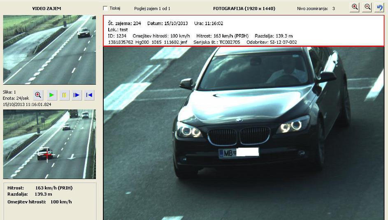Screen dimensions: 388x220
Task: Pause the video capture playback
Action: (x=64, y=95)
